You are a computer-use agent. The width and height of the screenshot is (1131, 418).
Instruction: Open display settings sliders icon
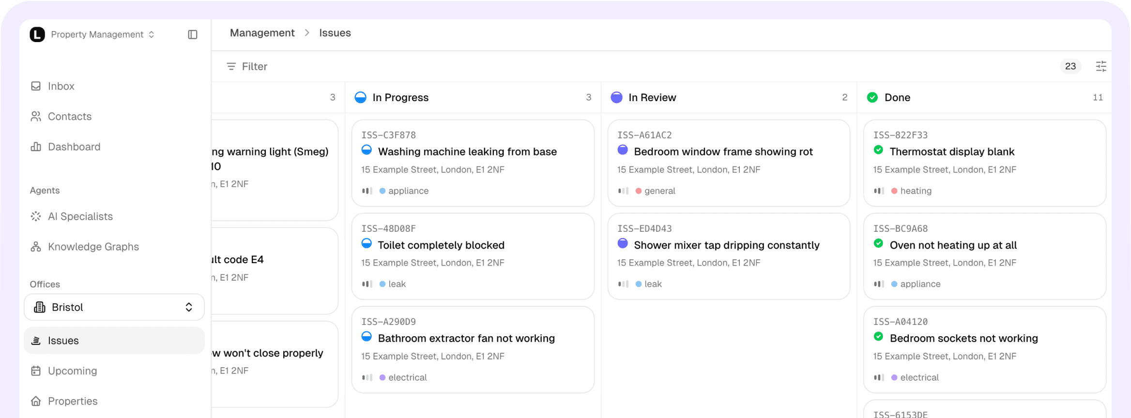1100,66
